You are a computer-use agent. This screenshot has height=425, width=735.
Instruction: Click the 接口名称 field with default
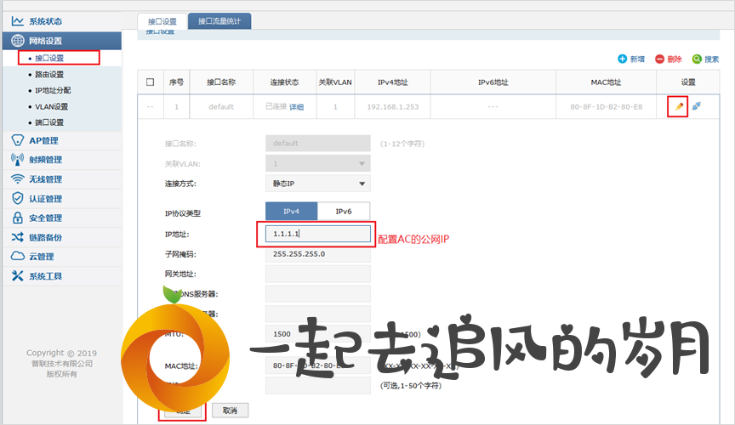point(318,144)
